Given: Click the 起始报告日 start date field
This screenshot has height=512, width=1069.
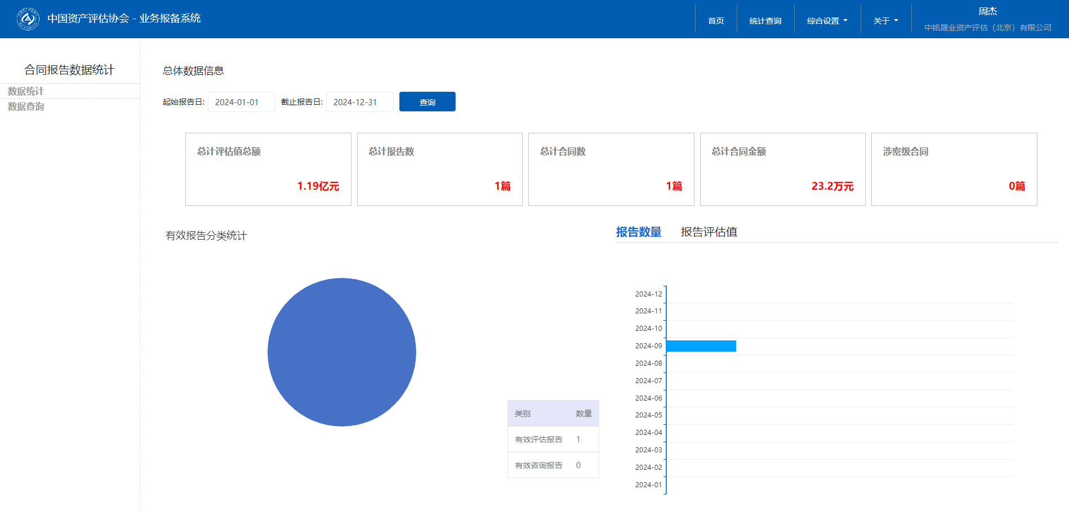Looking at the screenshot, I should tap(241, 102).
